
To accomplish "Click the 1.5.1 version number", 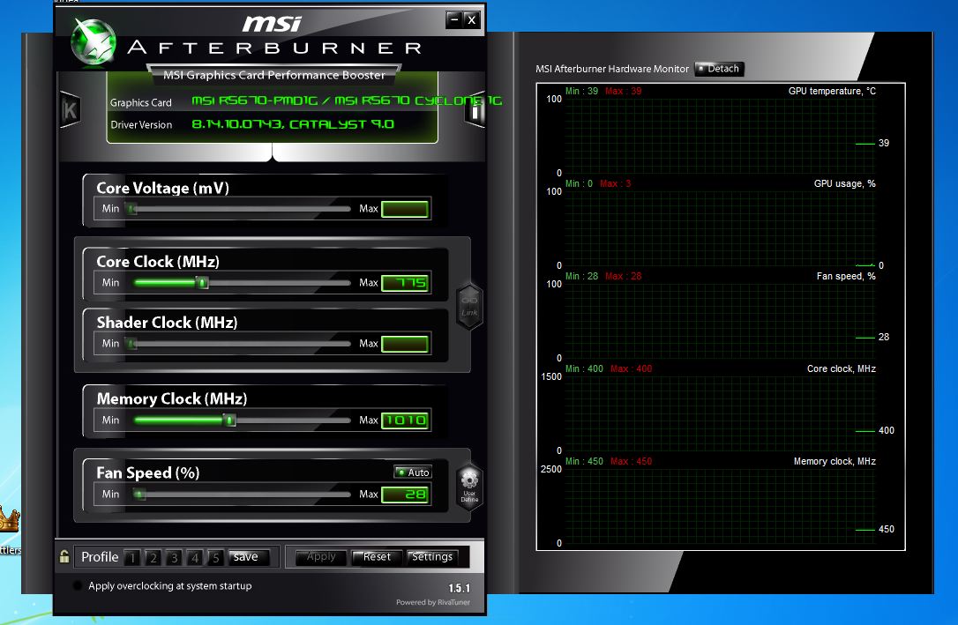I will 460,588.
